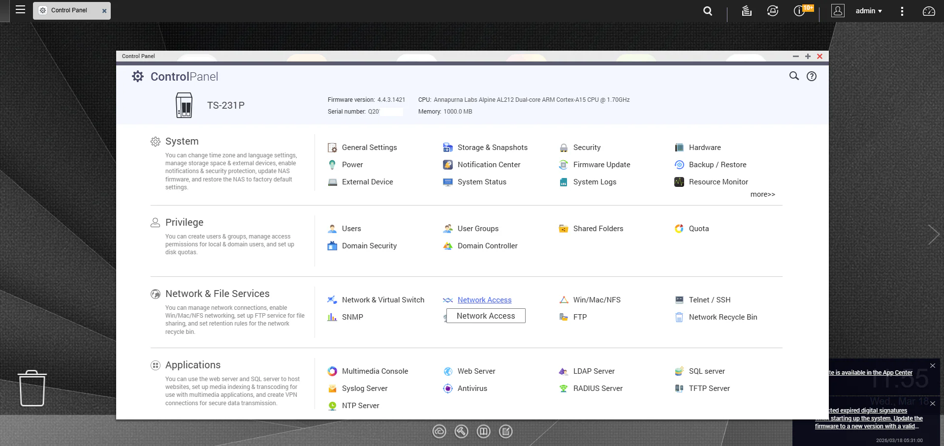Open Security padlock icon
Viewport: 944px width, 446px height.
click(564, 148)
